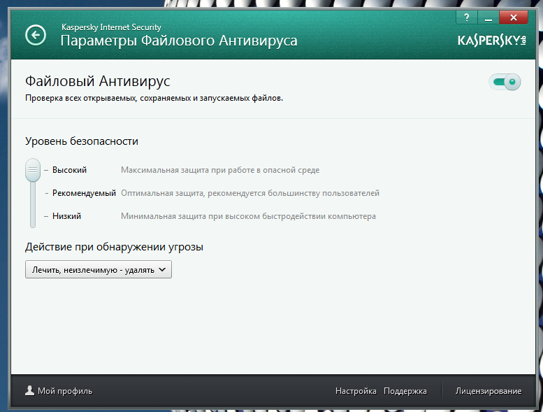This screenshot has width=543, height=412.
Task: Click the security level slider handle
Action: 33,171
